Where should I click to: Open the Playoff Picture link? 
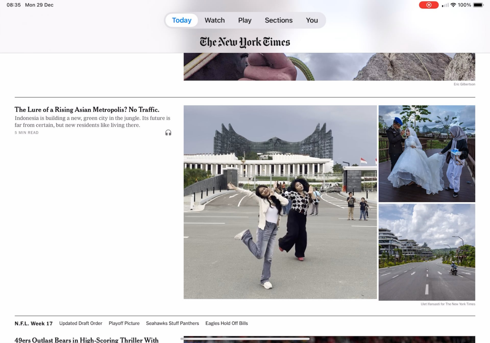click(x=124, y=323)
